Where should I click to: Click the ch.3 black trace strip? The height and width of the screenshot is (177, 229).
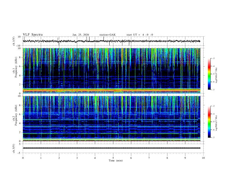click(112, 148)
